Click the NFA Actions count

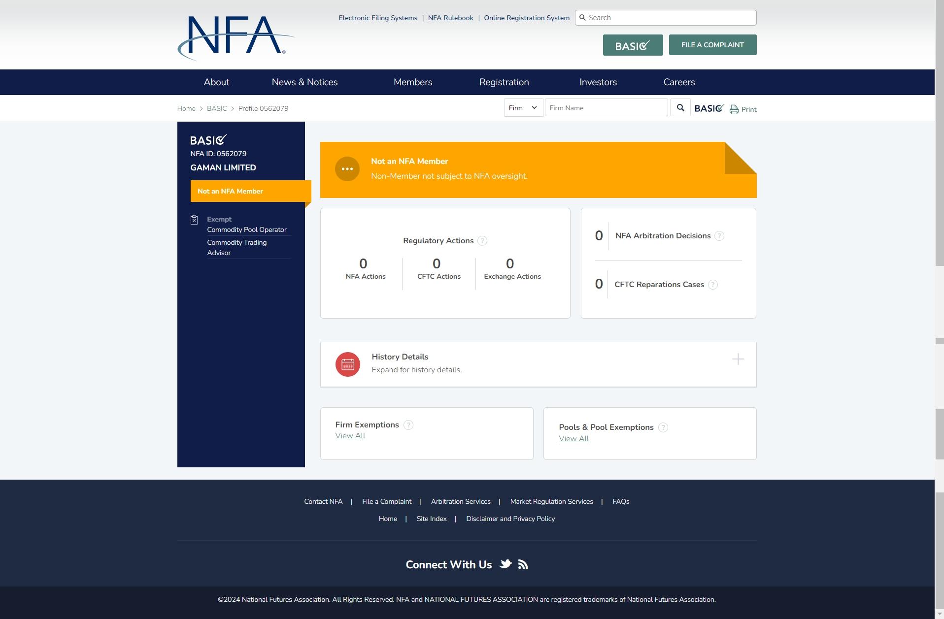pyautogui.click(x=363, y=264)
